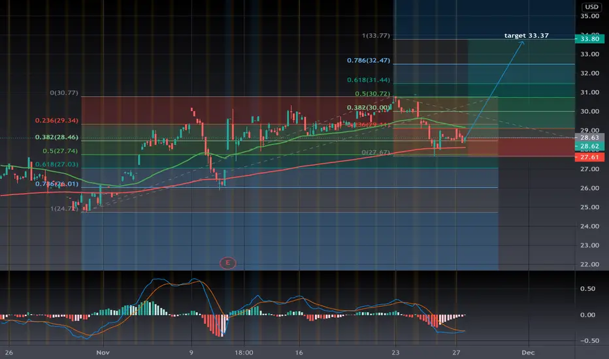Select the 0.618(27.03) retracement label
609x359 pixels.
click(x=57, y=164)
